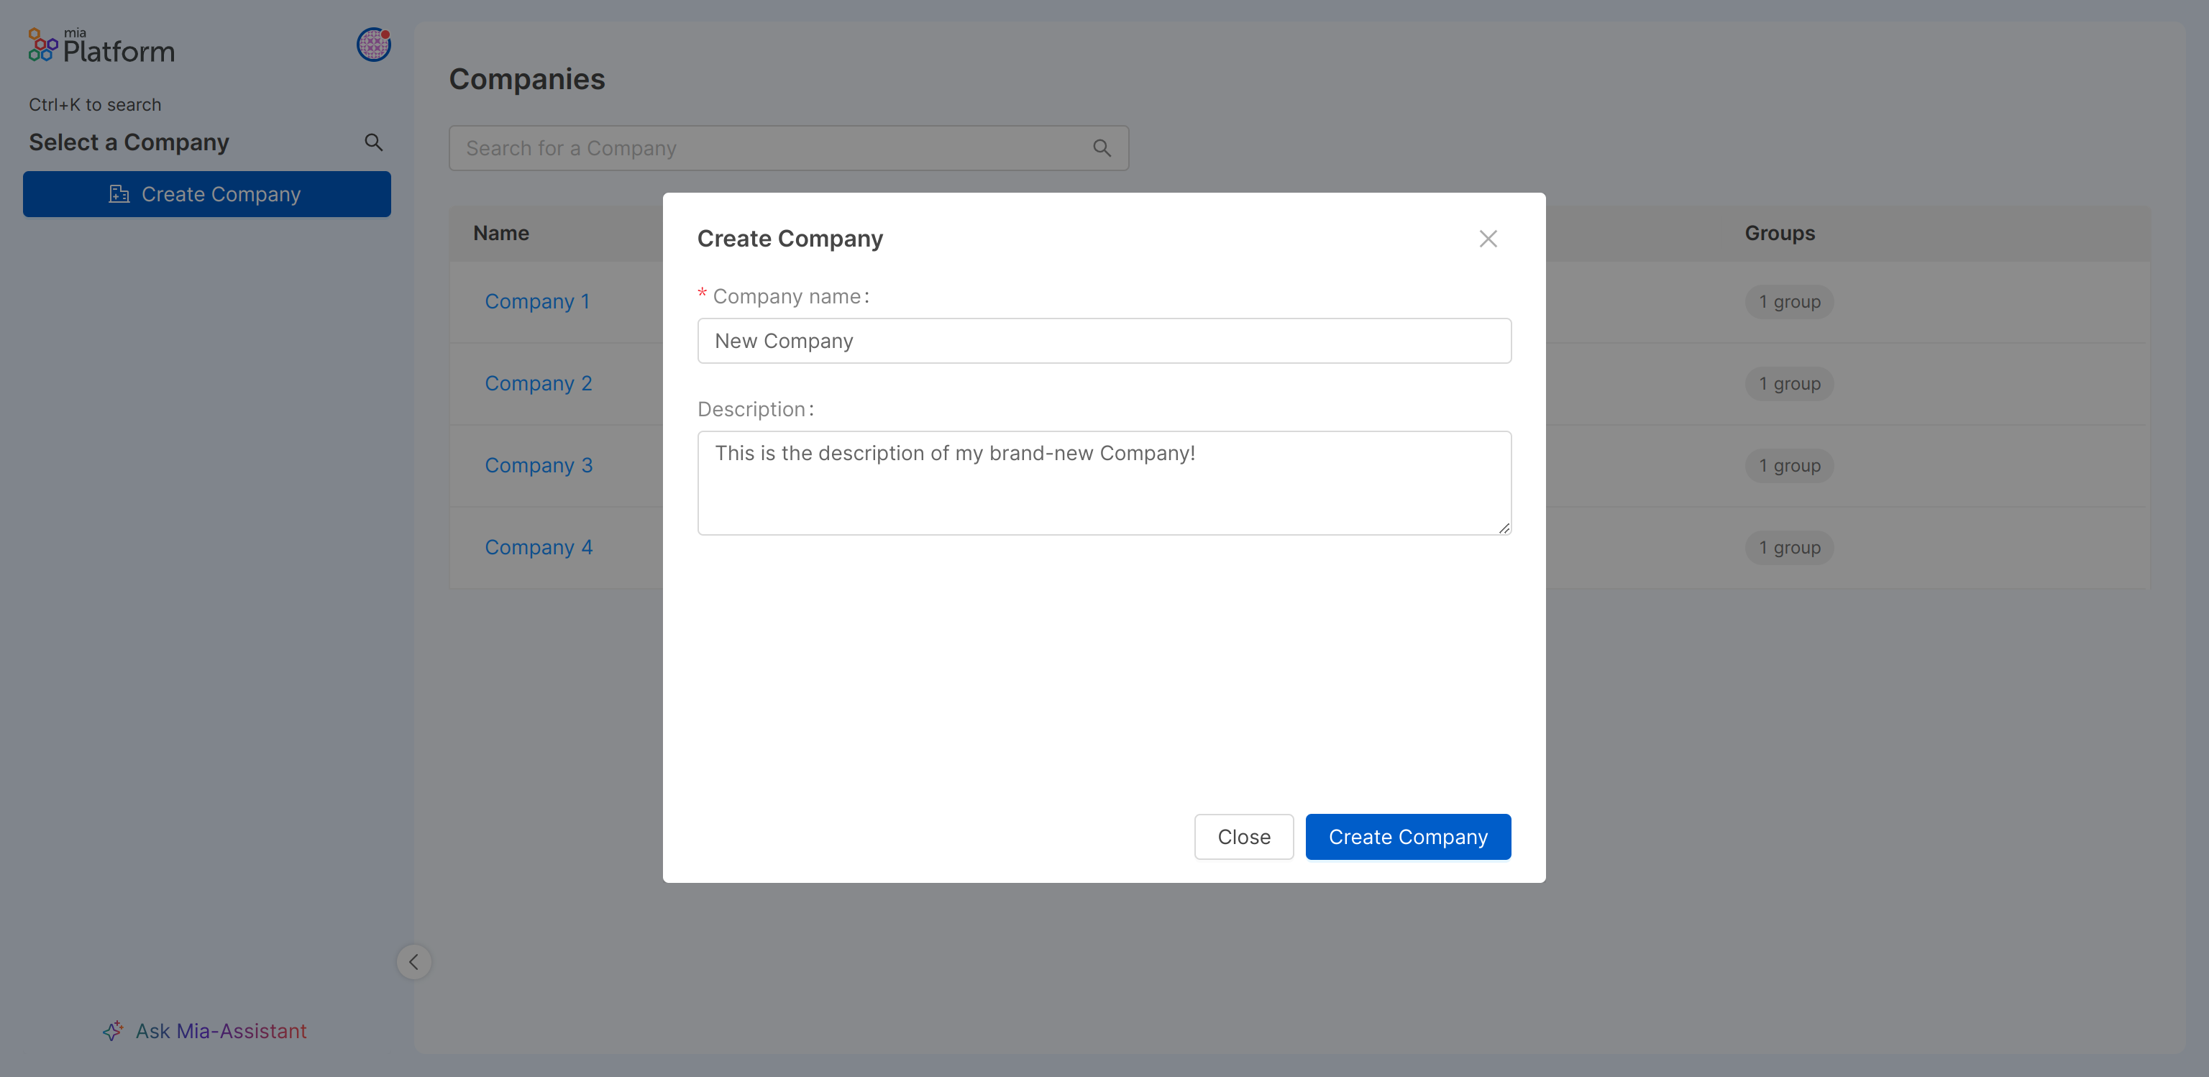Open Company 2
Screen dimensions: 2209x1077
coord(538,383)
